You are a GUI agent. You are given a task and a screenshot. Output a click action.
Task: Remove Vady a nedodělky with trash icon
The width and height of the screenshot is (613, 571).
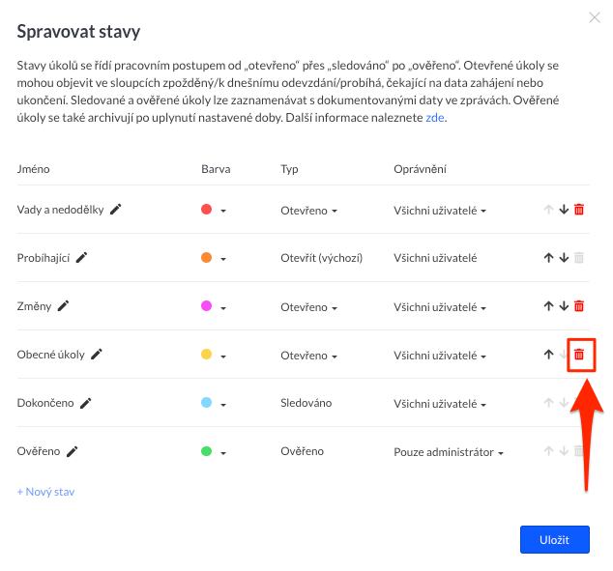click(579, 210)
